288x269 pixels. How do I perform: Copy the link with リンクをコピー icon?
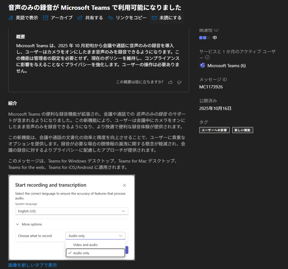point(111,18)
